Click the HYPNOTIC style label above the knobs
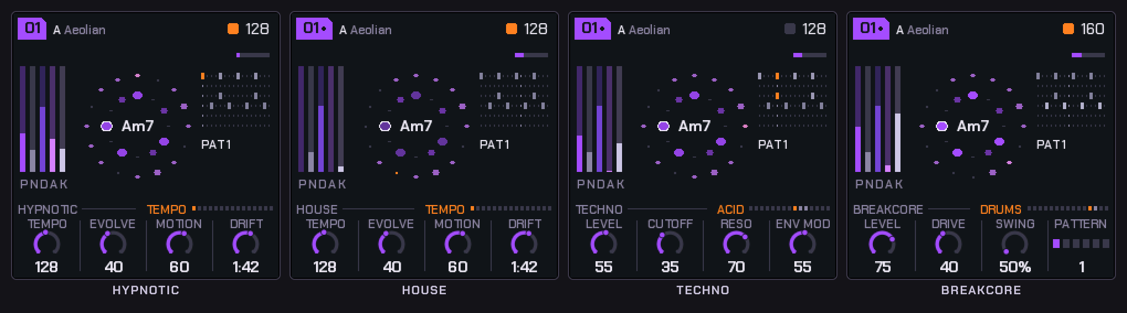 [x=48, y=209]
